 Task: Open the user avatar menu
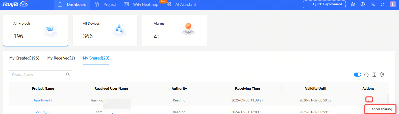(393, 4)
